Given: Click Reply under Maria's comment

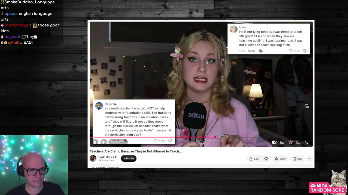Looking at the screenshot, I should tap(251, 51).
